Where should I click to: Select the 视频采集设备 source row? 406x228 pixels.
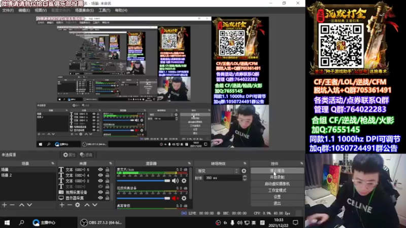click(x=77, y=193)
